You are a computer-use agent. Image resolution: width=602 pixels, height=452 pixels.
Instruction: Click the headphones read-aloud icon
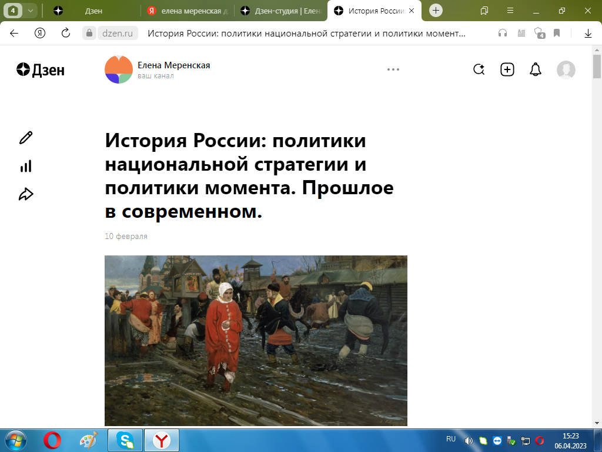click(502, 34)
